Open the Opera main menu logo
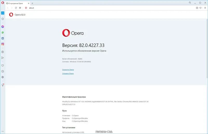This screenshot has width=208, height=134. coord(3,3)
